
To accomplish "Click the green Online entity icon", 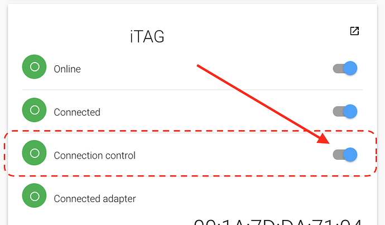I will click(x=34, y=68).
